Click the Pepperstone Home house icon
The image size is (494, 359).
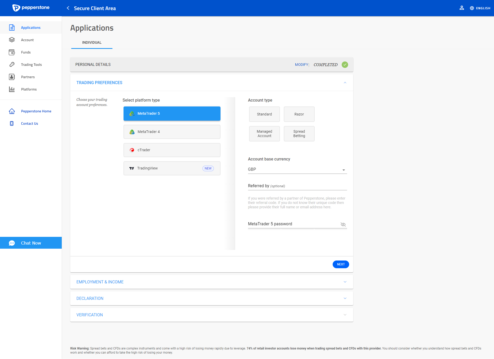click(12, 111)
